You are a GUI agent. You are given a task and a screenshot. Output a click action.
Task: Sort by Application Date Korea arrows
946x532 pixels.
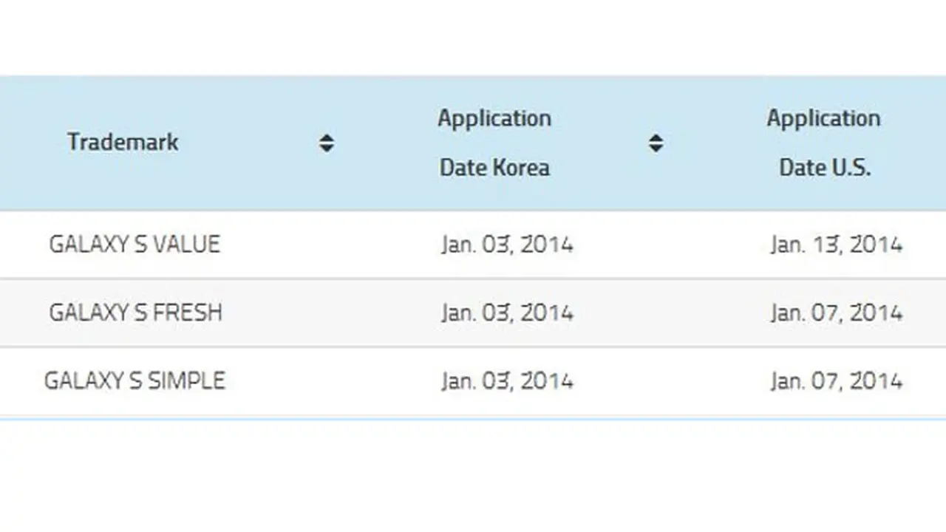click(656, 143)
